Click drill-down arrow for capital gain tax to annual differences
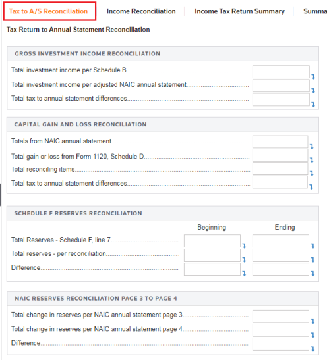The width and height of the screenshot is (327, 360). [x=311, y=187]
